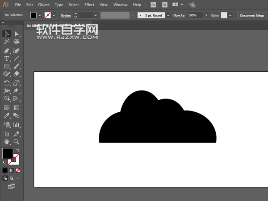Screen dimensions: 268x201
Task: Select the Eyedropper tool
Action: (7, 116)
